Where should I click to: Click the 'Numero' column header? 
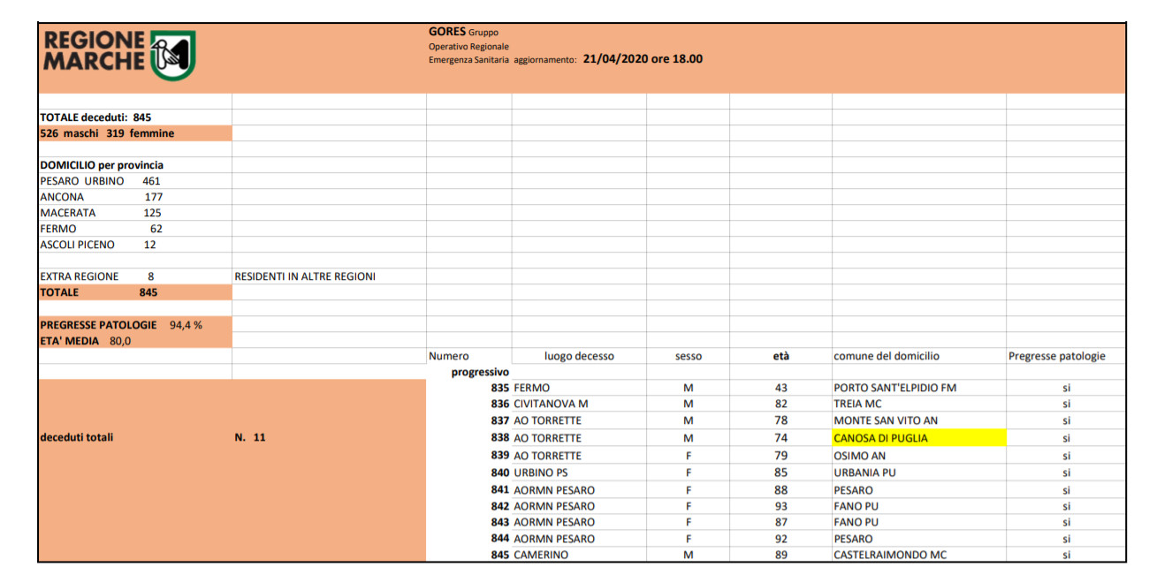coord(449,356)
